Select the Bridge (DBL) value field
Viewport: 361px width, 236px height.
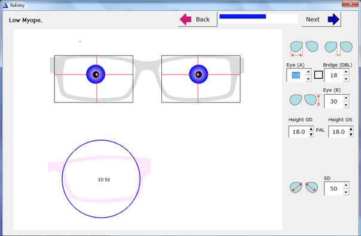tap(334, 75)
